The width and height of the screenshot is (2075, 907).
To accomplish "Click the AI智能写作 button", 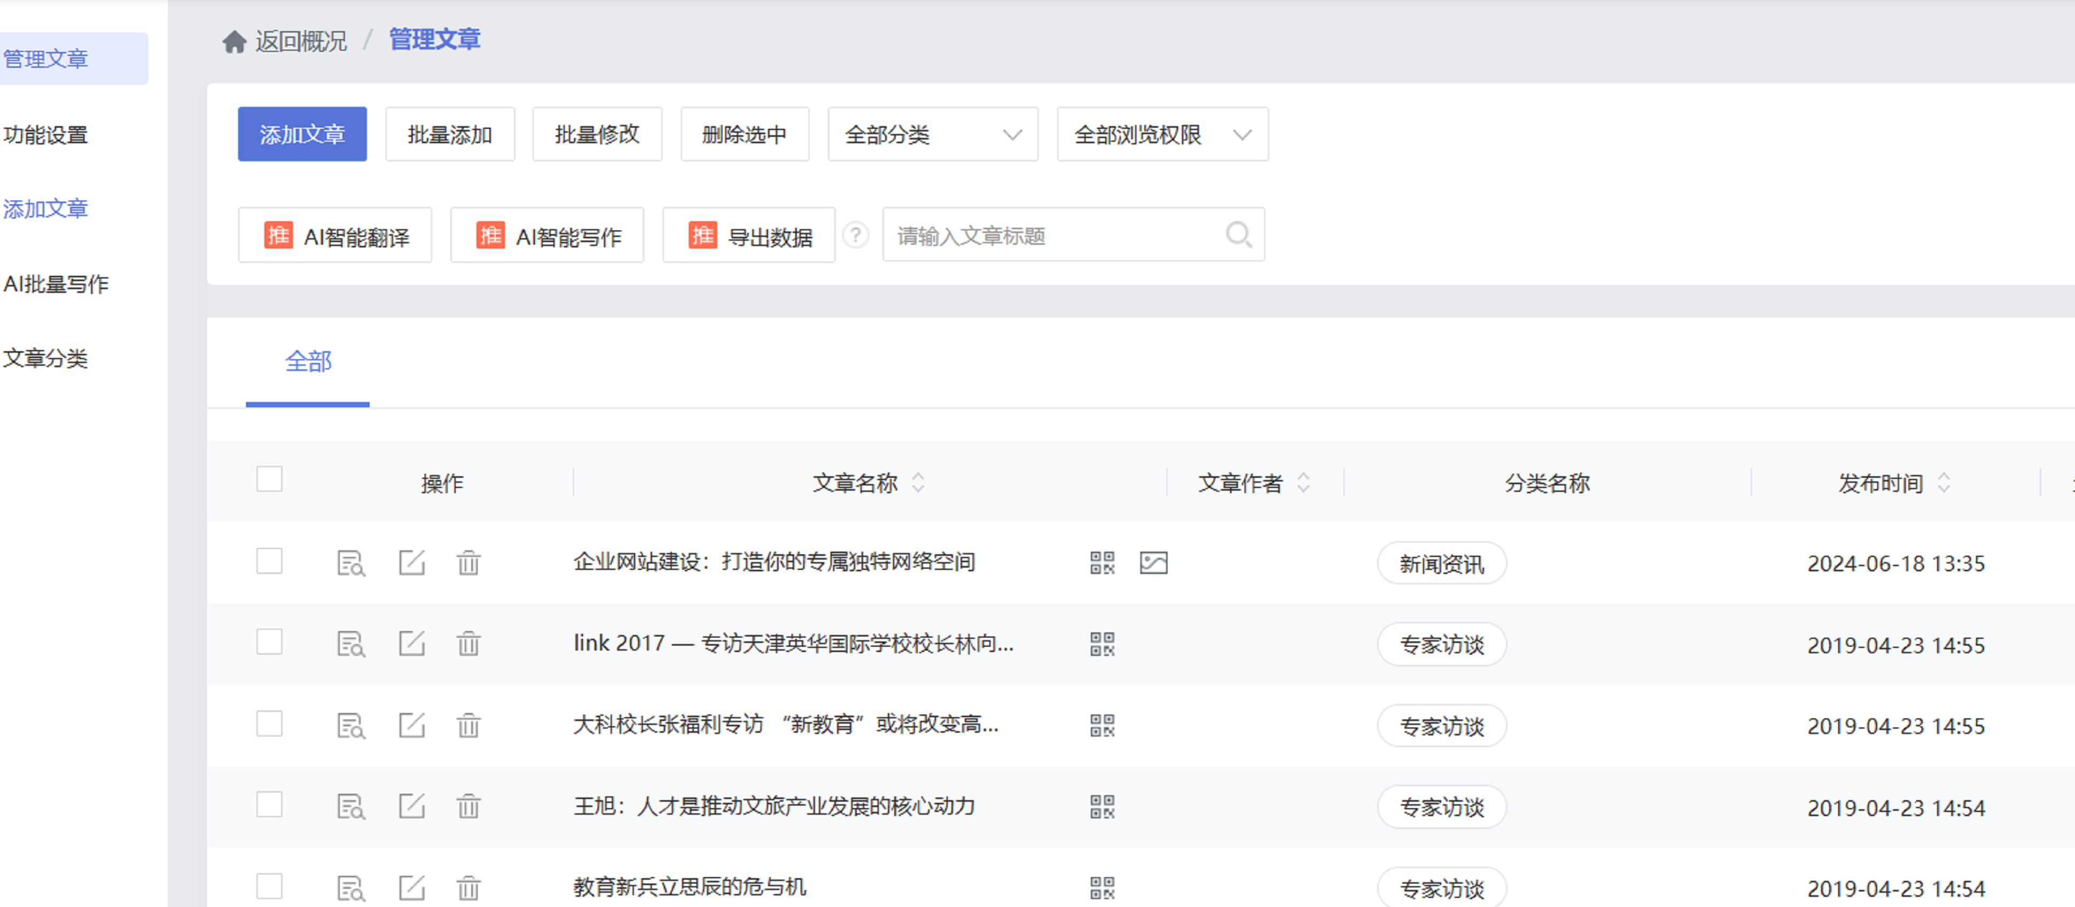I will (547, 236).
